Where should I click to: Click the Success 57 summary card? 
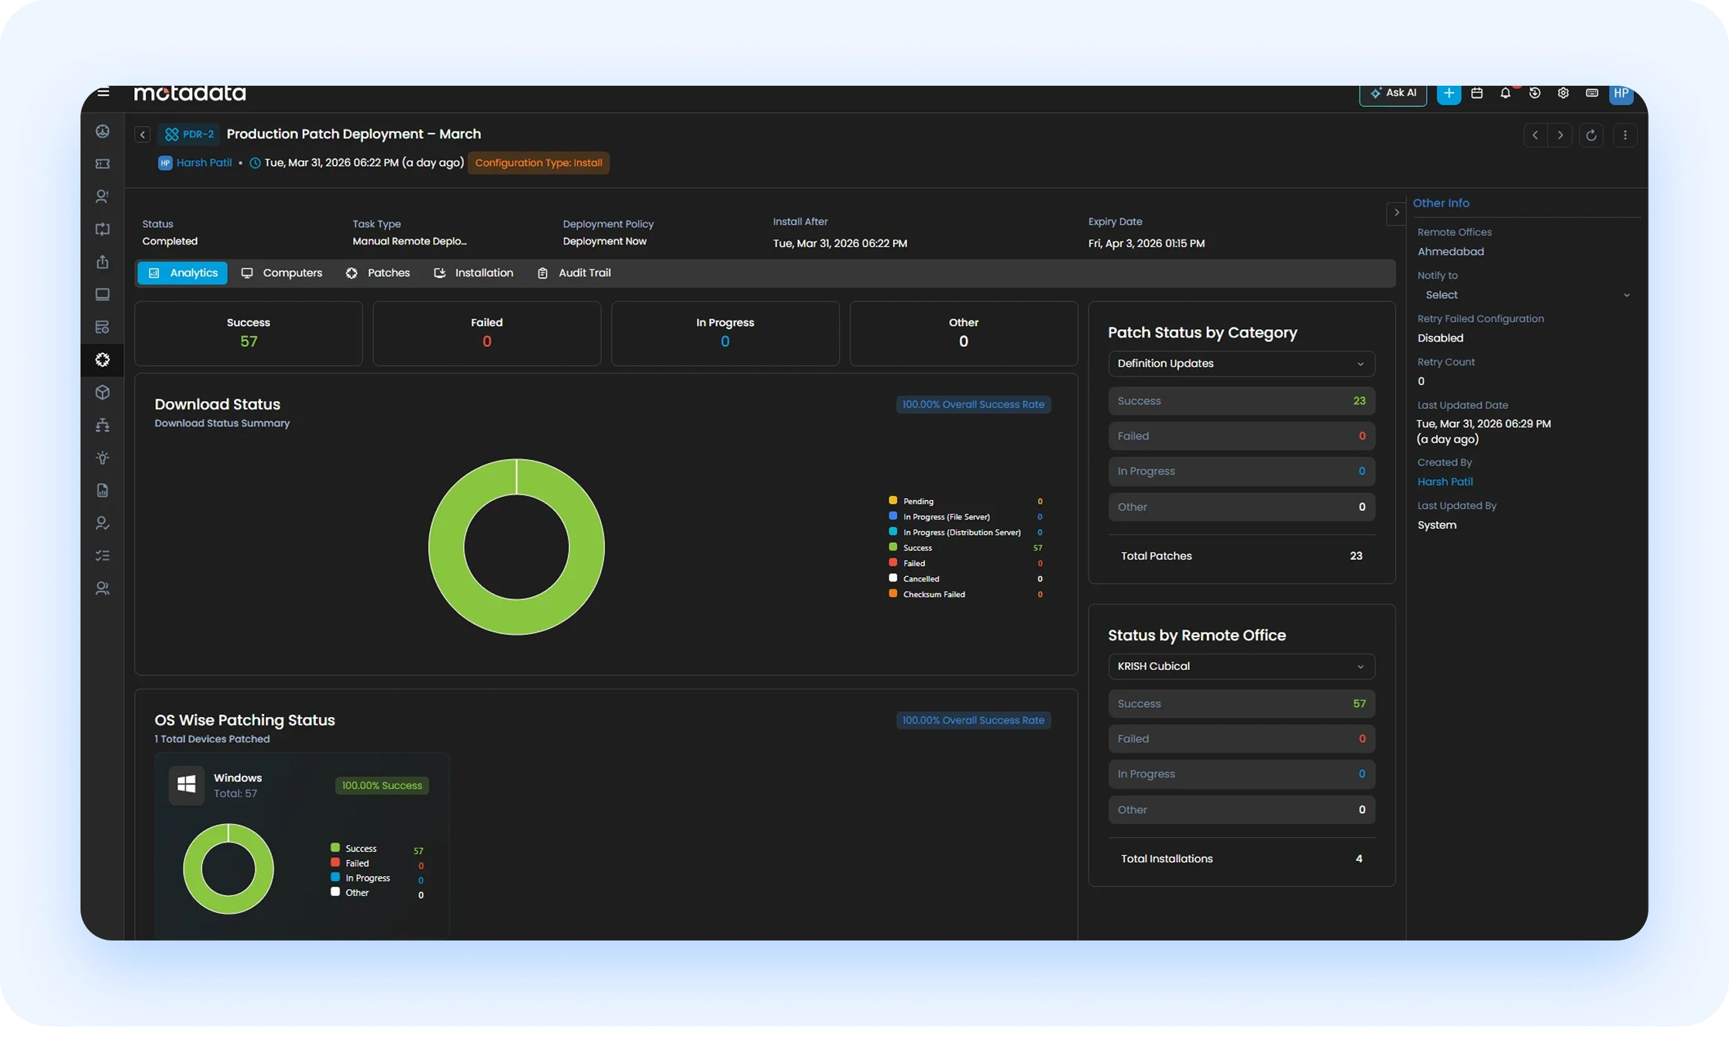(248, 333)
